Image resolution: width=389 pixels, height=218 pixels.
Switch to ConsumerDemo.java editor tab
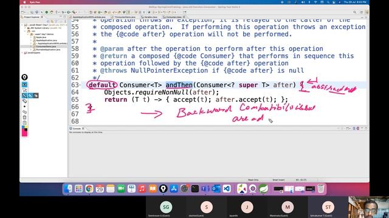point(125,17)
